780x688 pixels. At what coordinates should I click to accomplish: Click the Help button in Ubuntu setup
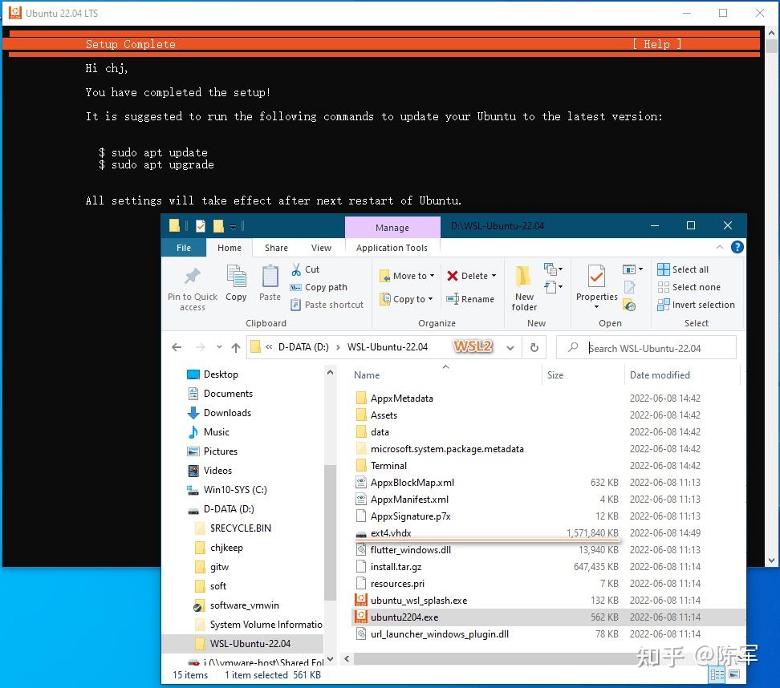656,44
